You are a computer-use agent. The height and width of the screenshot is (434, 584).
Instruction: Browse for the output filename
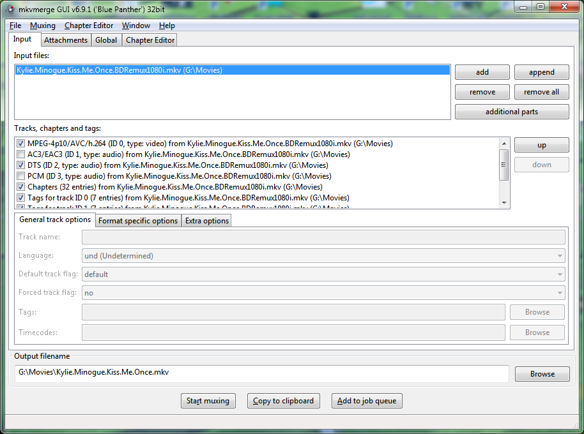point(542,374)
